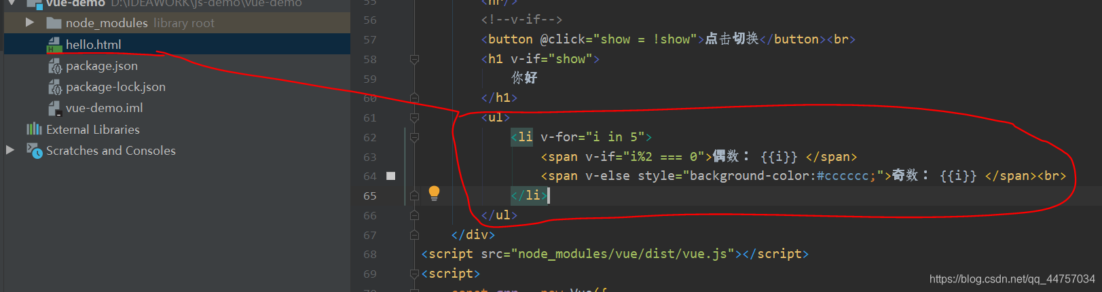The height and width of the screenshot is (292, 1102).
Task: Click the v-for="i in 5" attribute
Action: [592, 137]
